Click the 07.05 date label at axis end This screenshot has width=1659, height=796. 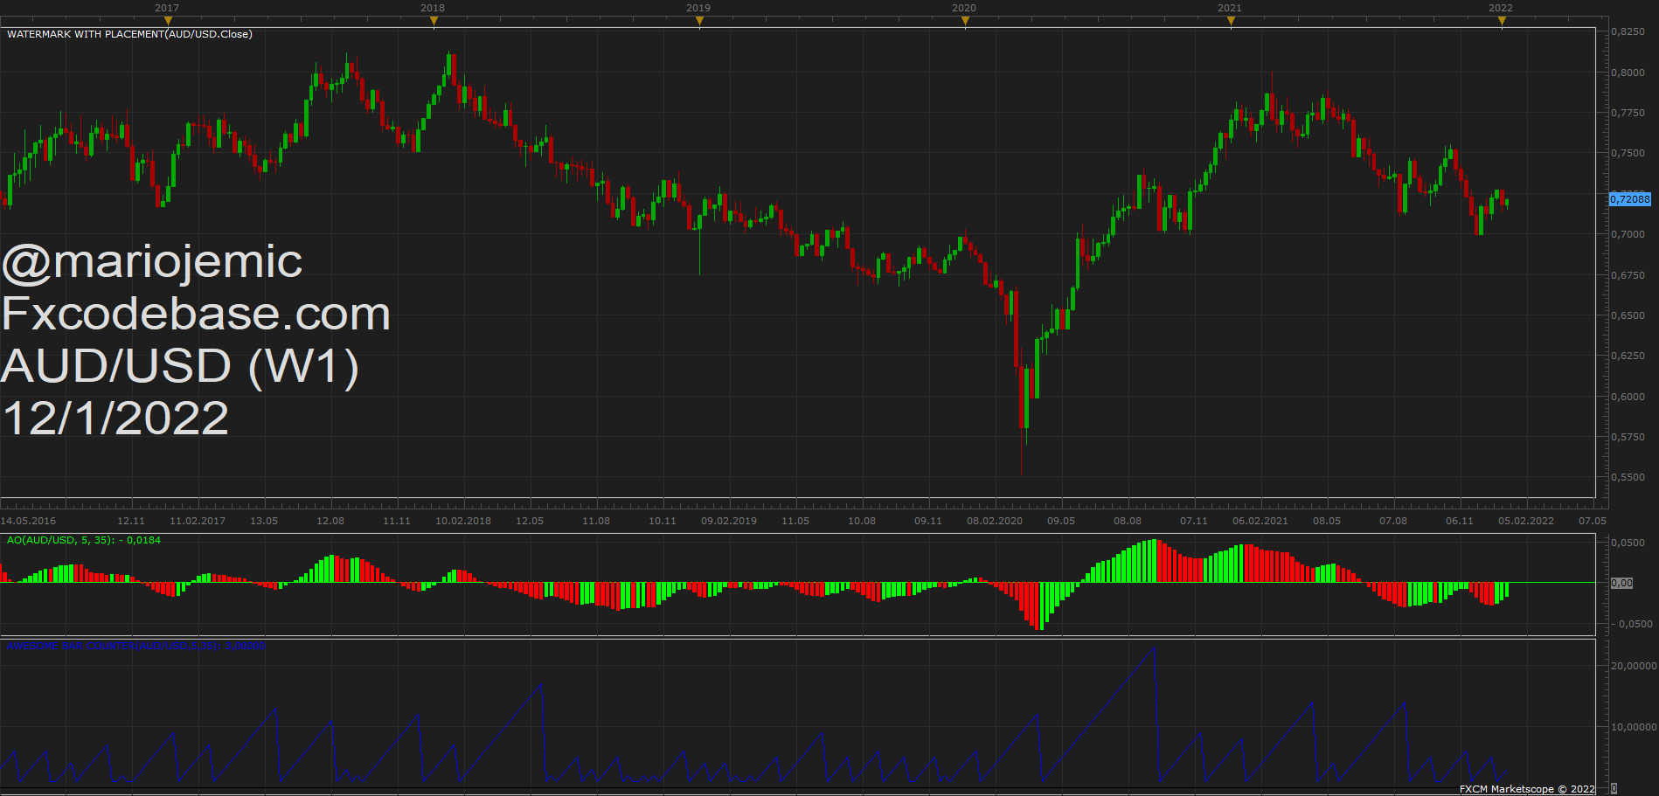coord(1593,521)
